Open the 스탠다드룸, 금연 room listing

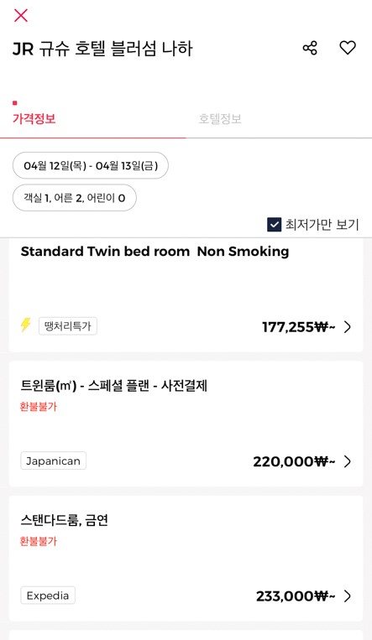point(186,558)
